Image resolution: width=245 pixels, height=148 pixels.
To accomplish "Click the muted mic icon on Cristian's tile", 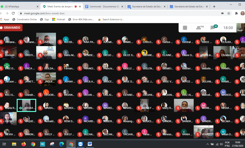I will tap(40, 55).
